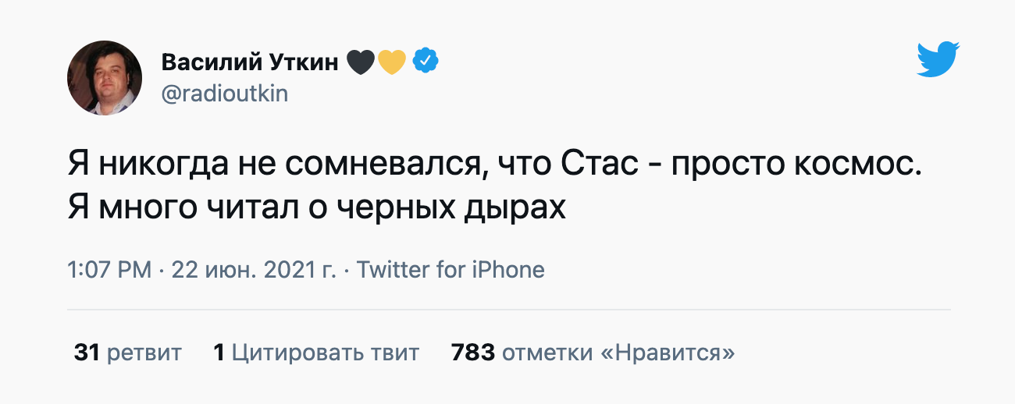
Task: Open the Twitter for iPhone source link
Action: tap(451, 270)
